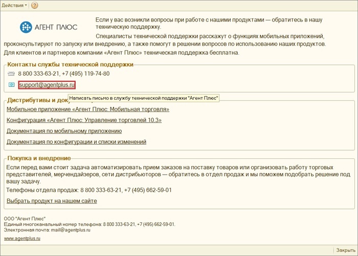The image size is (358, 256).
Task: Follow the Выбрать продукт на нашем сайте link
Action: pyautogui.click(x=52, y=201)
